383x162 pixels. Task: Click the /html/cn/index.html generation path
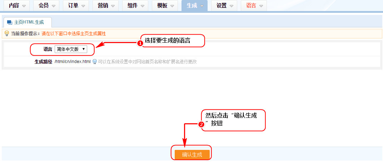pos(73,62)
